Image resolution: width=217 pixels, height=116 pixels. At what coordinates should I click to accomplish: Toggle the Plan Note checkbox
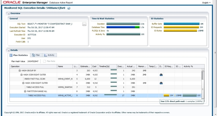44,61
